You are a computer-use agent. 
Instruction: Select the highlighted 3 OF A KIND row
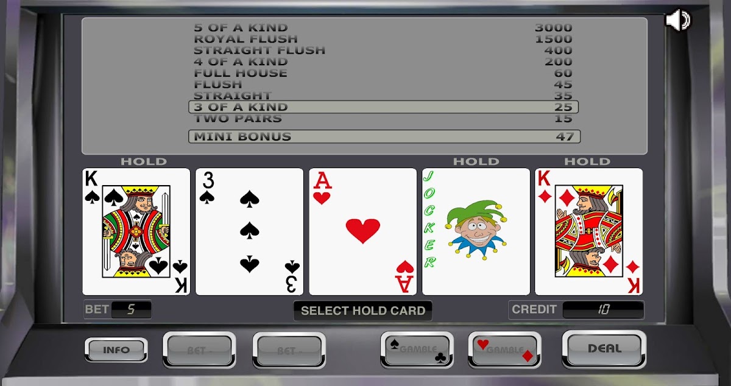383,107
